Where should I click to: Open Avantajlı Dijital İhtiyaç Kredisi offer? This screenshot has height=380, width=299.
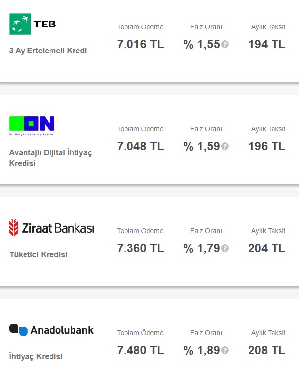(50, 158)
